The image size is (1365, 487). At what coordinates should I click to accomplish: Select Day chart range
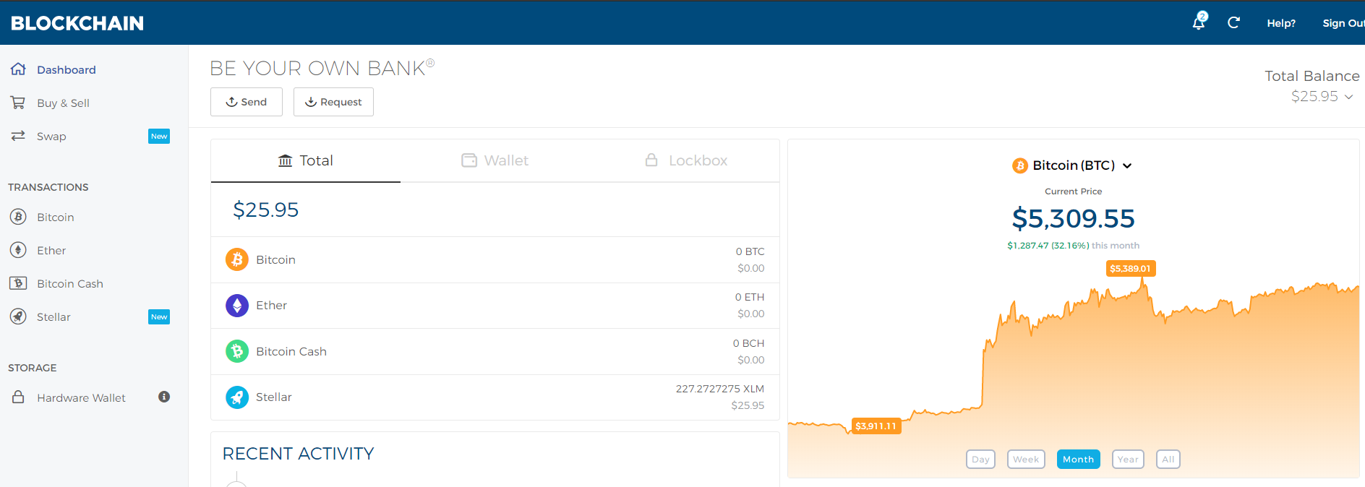tap(980, 459)
